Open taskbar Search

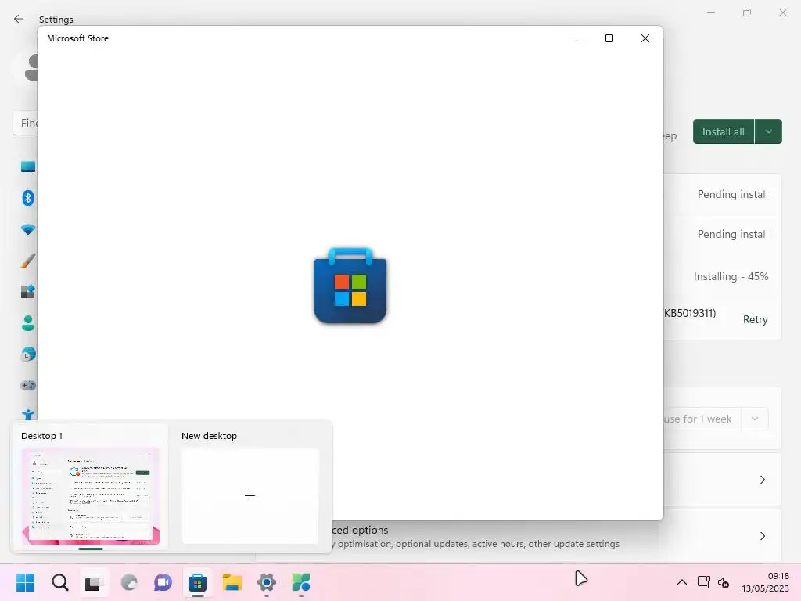tap(59, 582)
